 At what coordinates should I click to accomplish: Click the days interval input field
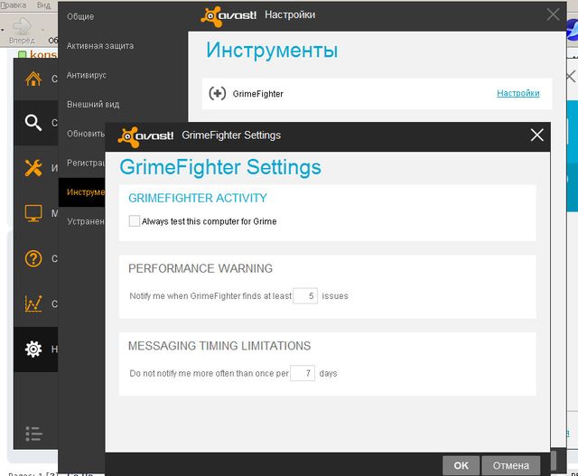coord(302,373)
